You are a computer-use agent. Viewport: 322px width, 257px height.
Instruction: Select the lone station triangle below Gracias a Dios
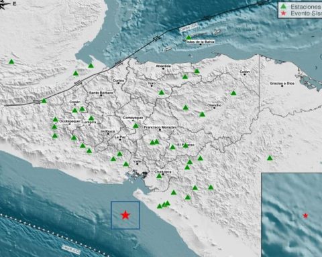click(x=270, y=158)
